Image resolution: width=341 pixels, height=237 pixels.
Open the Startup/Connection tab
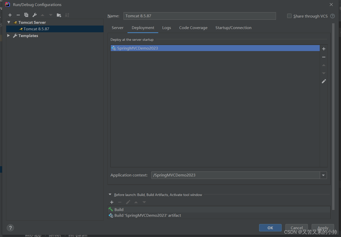[x=233, y=28]
